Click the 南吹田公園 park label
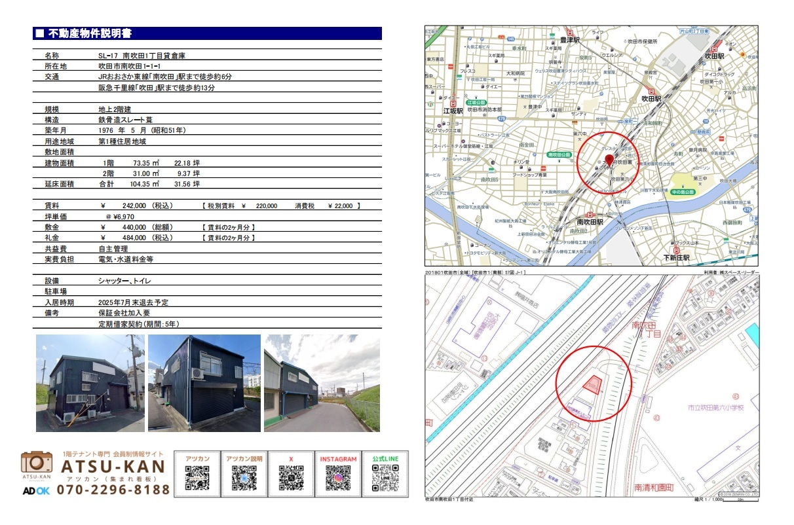The height and width of the screenshot is (525, 794). 559,155
